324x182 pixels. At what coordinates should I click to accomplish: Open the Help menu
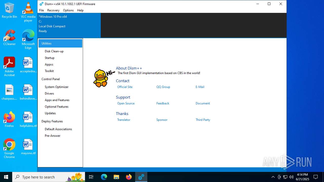coord(80,10)
